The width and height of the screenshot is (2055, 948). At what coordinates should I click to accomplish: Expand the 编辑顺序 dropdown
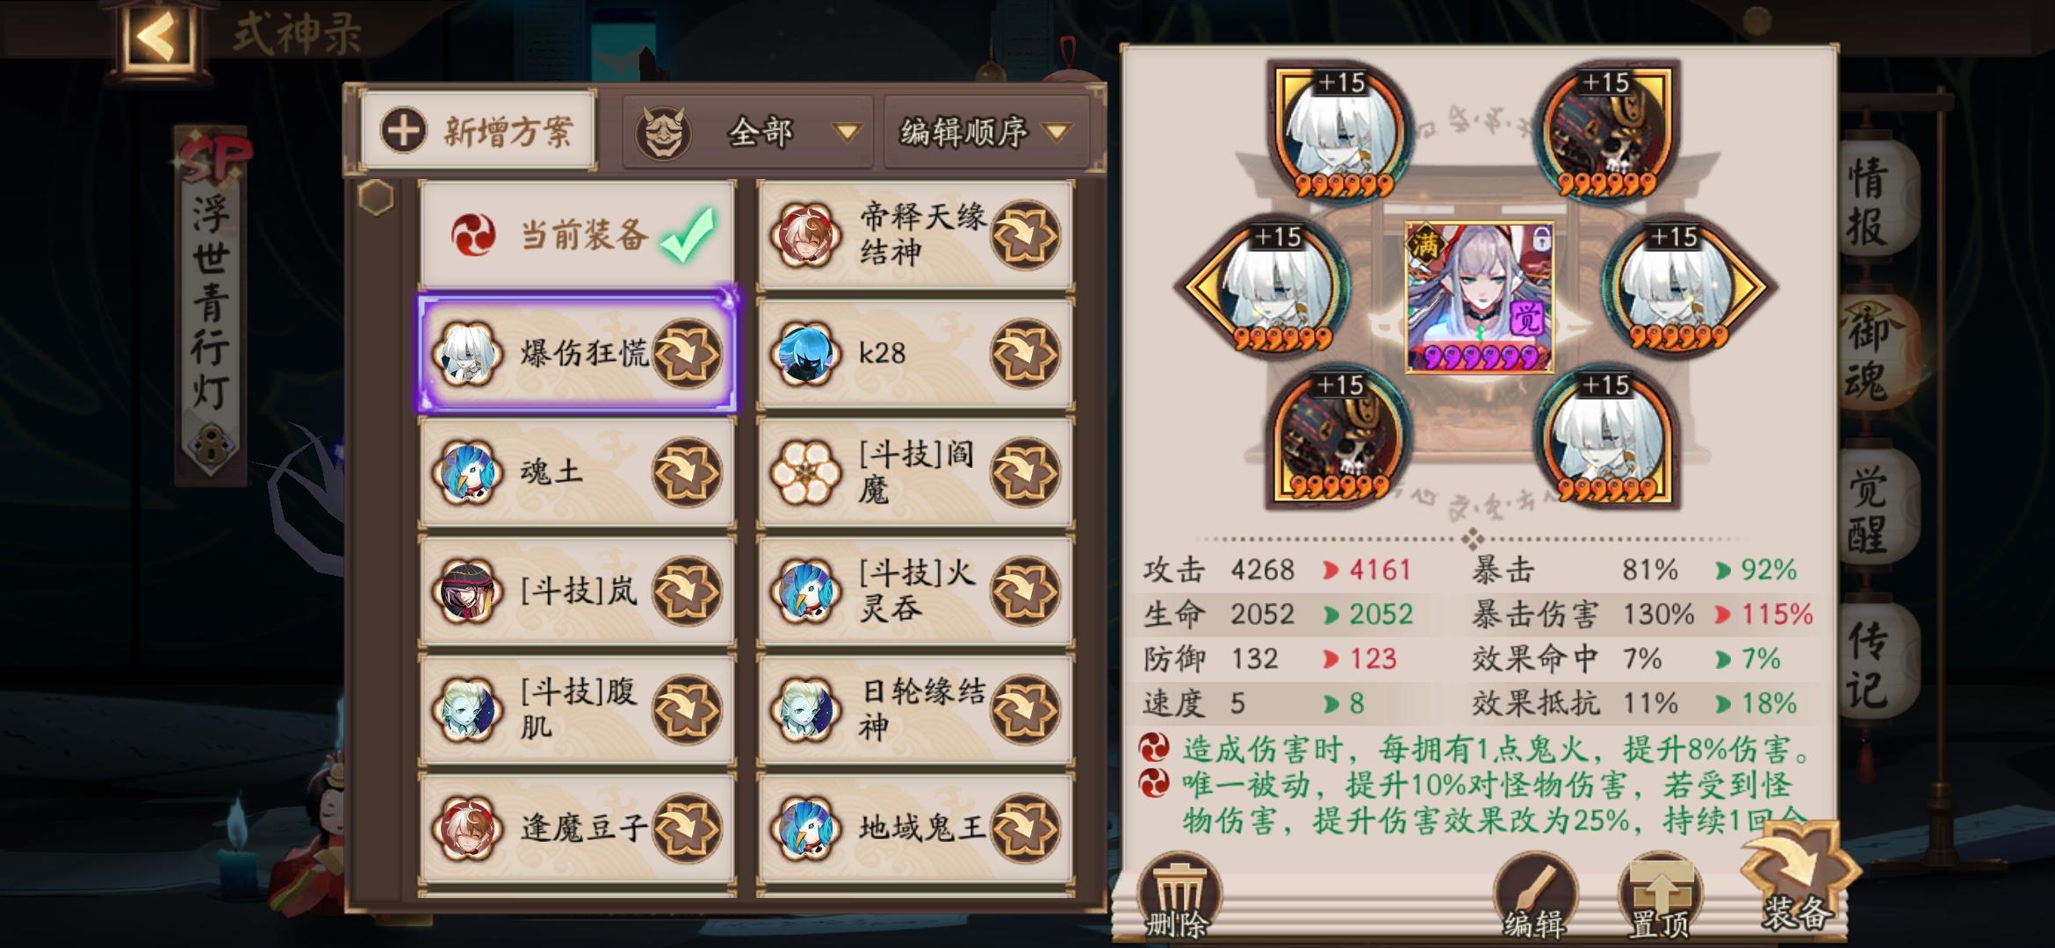pos(985,132)
